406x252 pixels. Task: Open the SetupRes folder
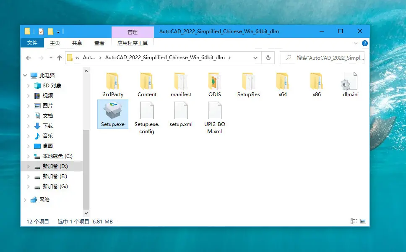[249, 85]
